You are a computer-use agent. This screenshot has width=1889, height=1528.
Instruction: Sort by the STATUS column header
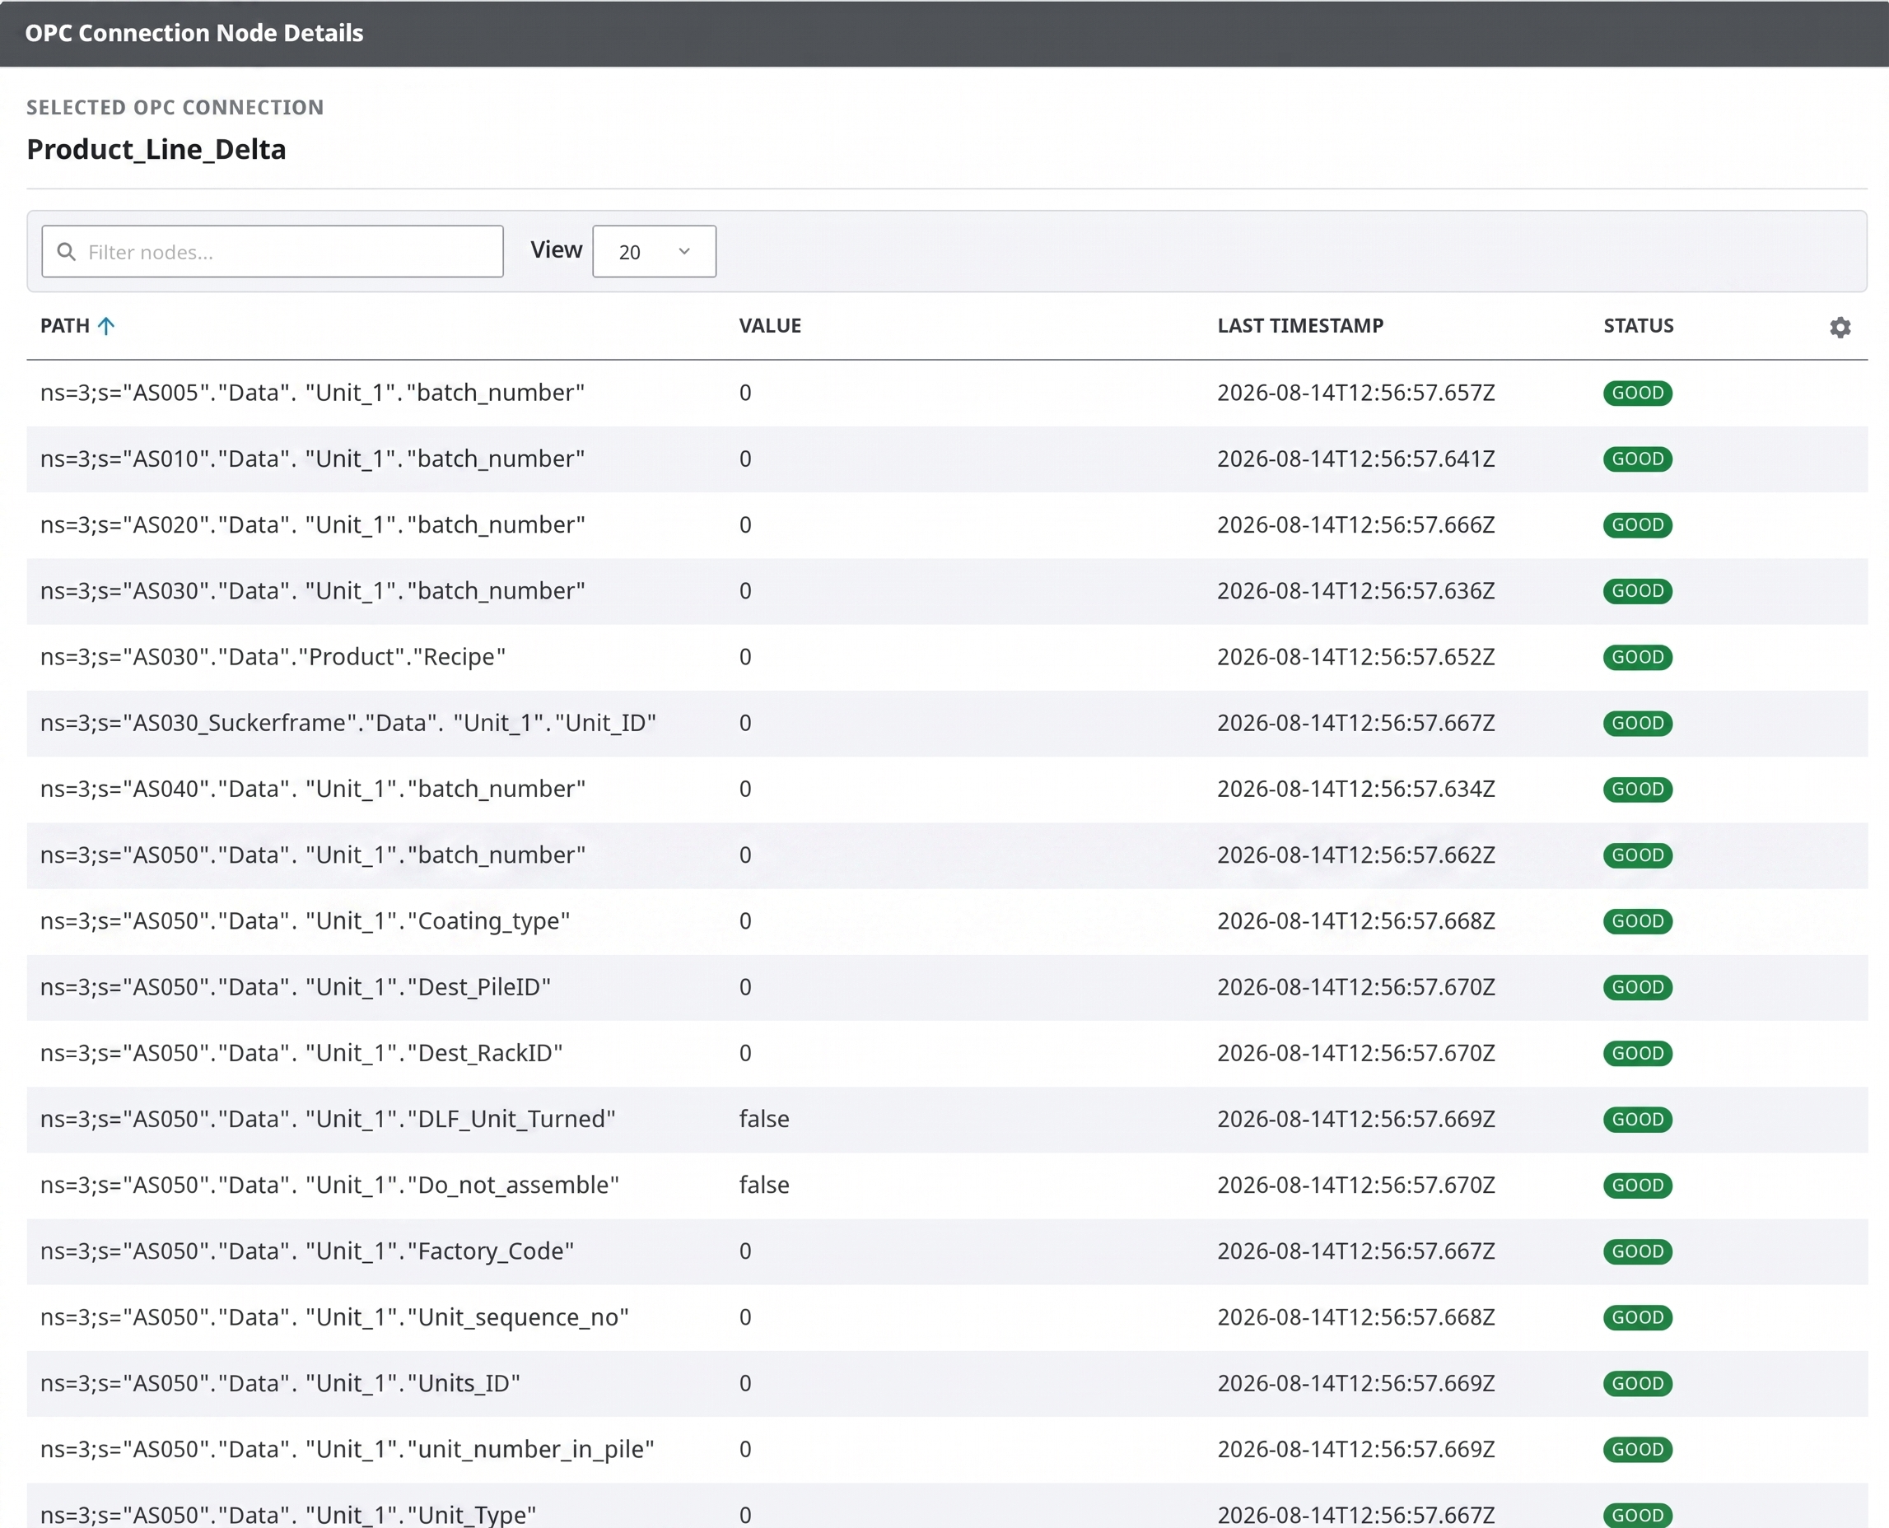click(x=1638, y=326)
